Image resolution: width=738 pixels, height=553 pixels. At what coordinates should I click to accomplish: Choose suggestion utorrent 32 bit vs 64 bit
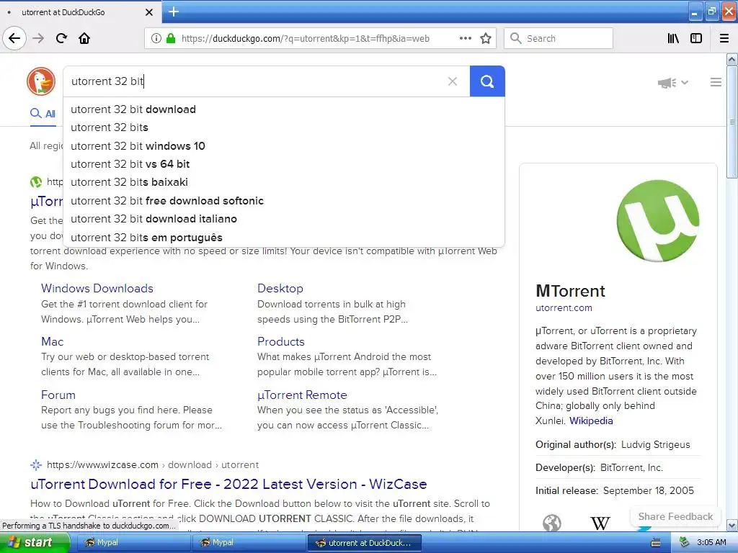284,164
